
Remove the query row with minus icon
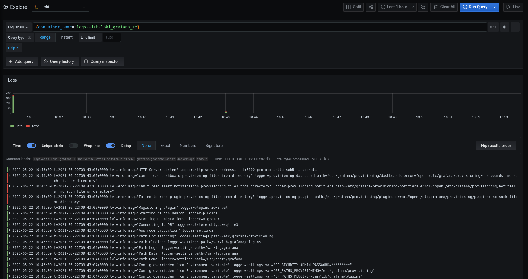[515, 27]
